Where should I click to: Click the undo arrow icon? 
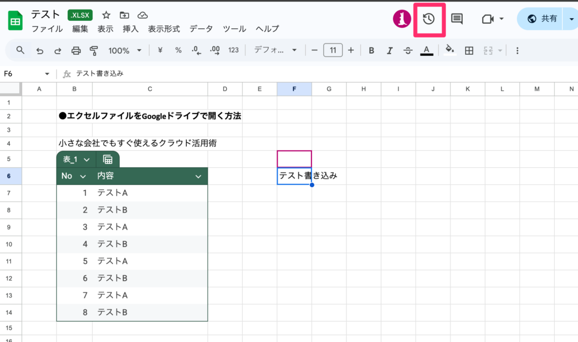point(40,50)
